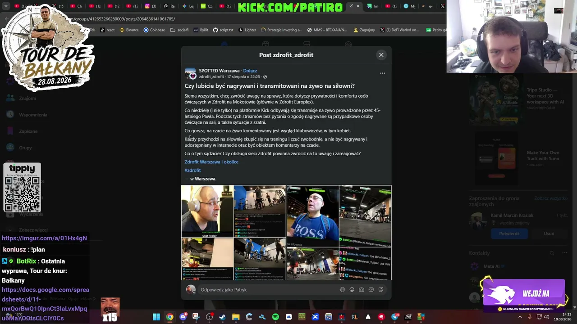Switch to the Instagram (3) browser tab
Screen dimensions: 577x324
click(x=151, y=6)
